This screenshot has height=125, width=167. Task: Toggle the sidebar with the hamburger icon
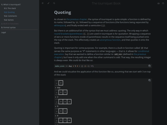[x=43, y=3]
